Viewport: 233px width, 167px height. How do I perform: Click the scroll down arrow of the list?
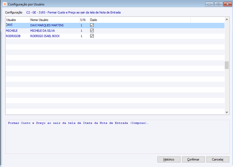pos(226,112)
